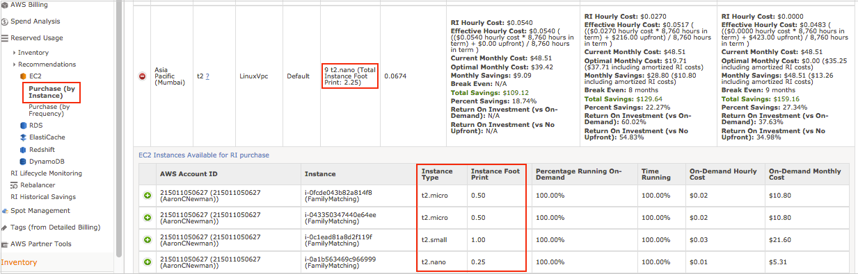858x274 pixels.
Task: Add instance i-0c1ead81a8d2f119f with green plus
Action: point(147,240)
